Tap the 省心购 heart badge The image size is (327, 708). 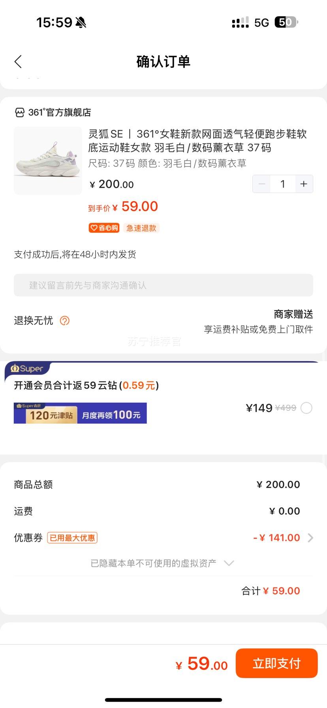(104, 228)
